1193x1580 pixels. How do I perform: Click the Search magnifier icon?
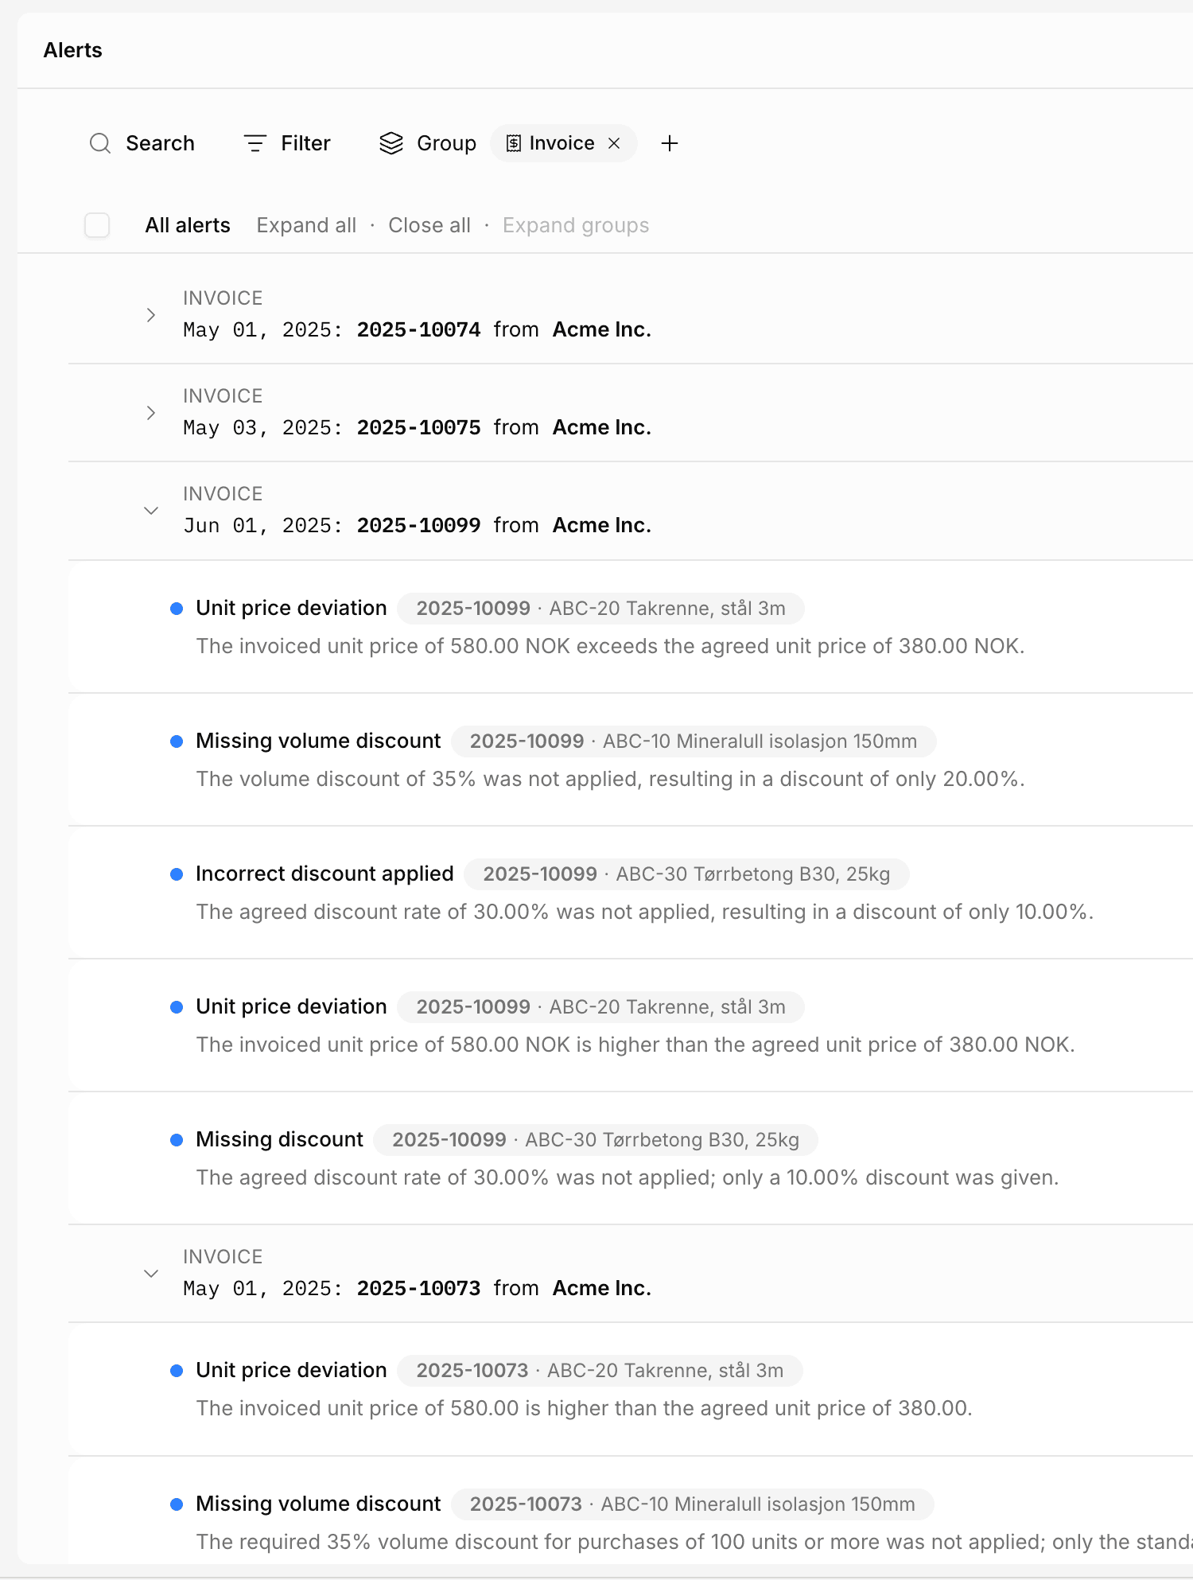pos(100,143)
